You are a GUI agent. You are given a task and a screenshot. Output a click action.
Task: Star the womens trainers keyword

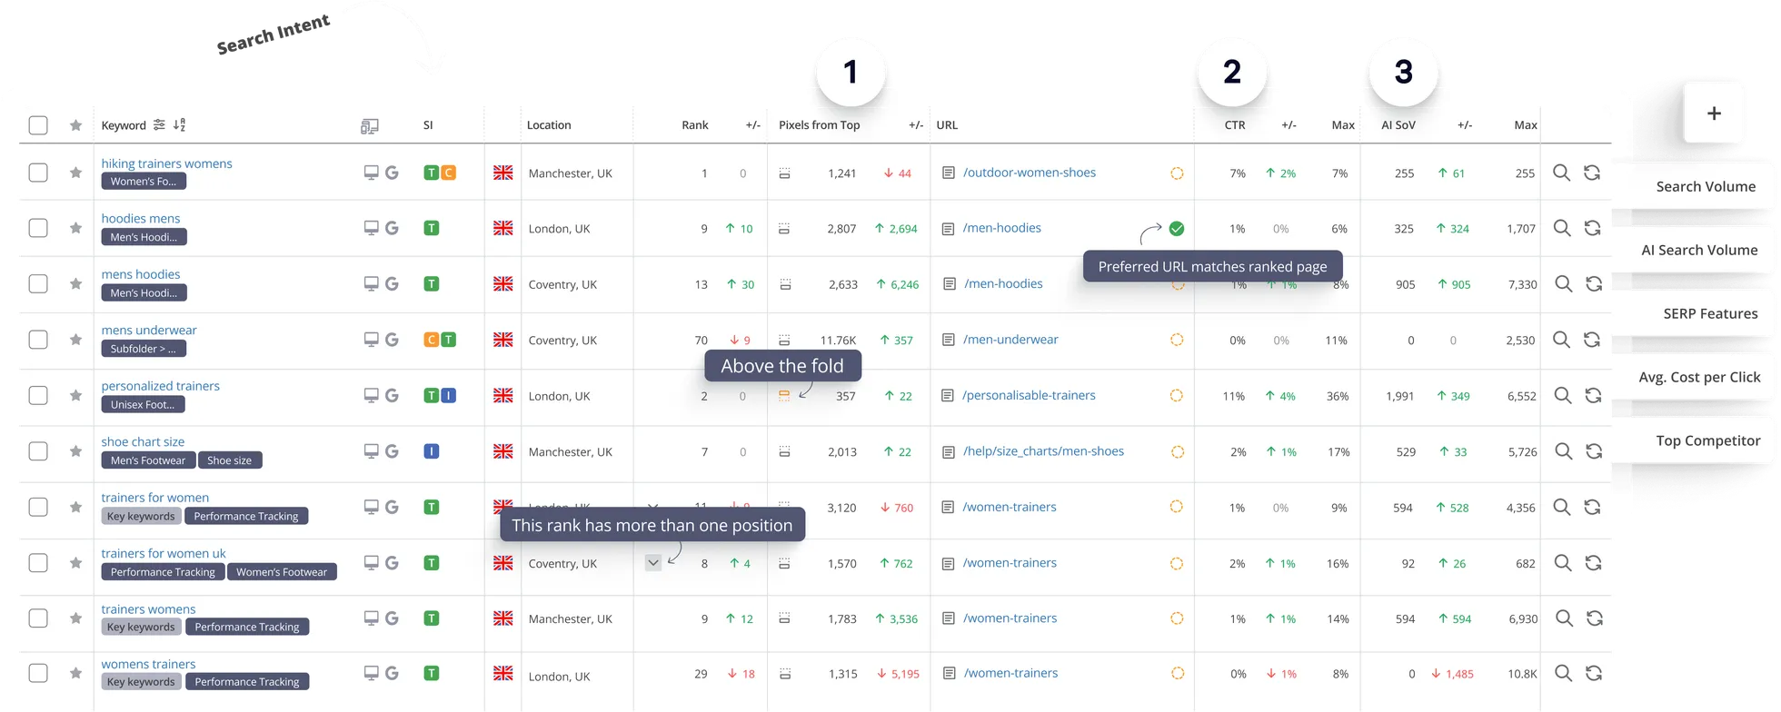tap(75, 673)
